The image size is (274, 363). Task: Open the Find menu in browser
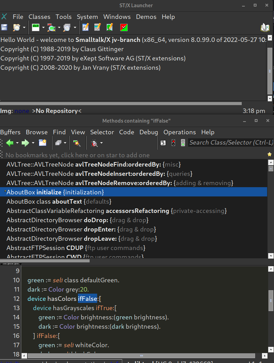click(x=59, y=132)
